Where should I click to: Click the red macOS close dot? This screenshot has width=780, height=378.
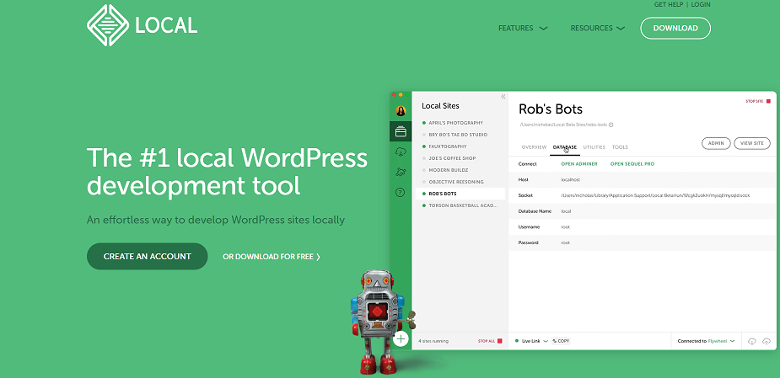pyautogui.click(x=393, y=94)
